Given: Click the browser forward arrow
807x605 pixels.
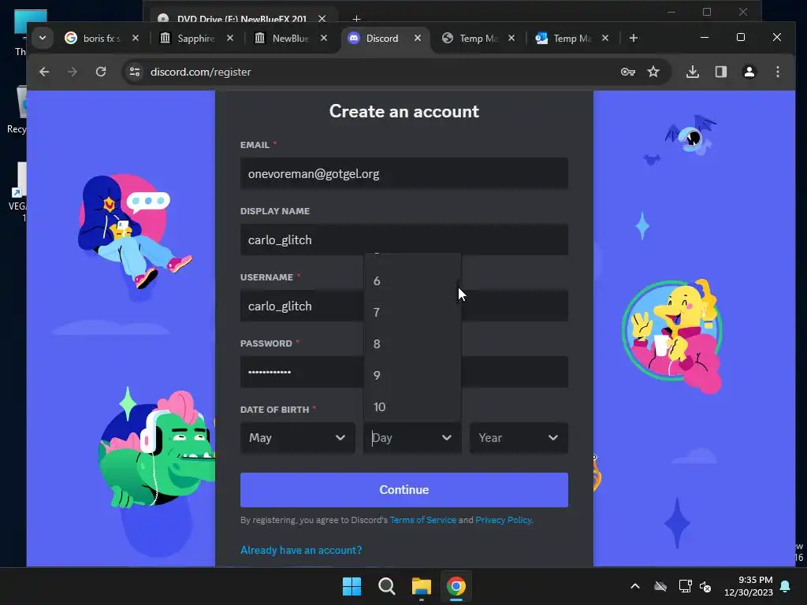Looking at the screenshot, I should pos(73,72).
